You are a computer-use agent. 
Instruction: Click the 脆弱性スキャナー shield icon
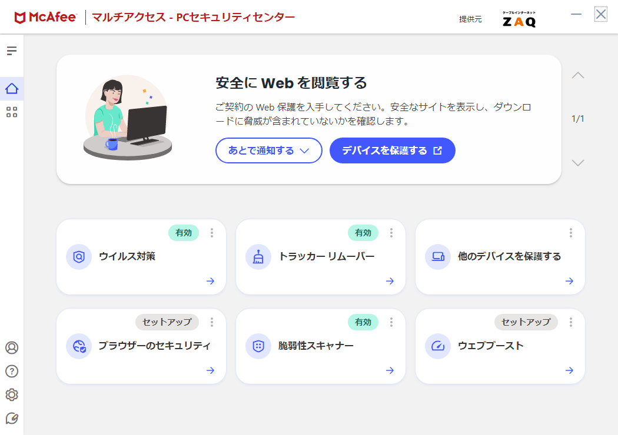(258, 346)
